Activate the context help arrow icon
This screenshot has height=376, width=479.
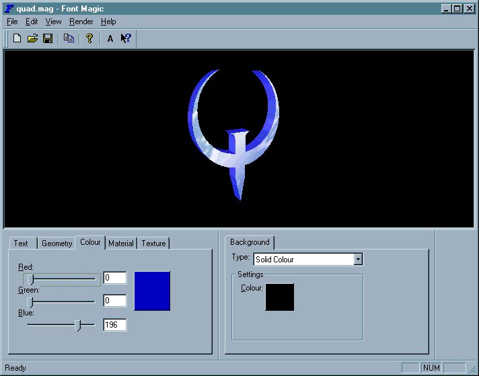[x=126, y=38]
